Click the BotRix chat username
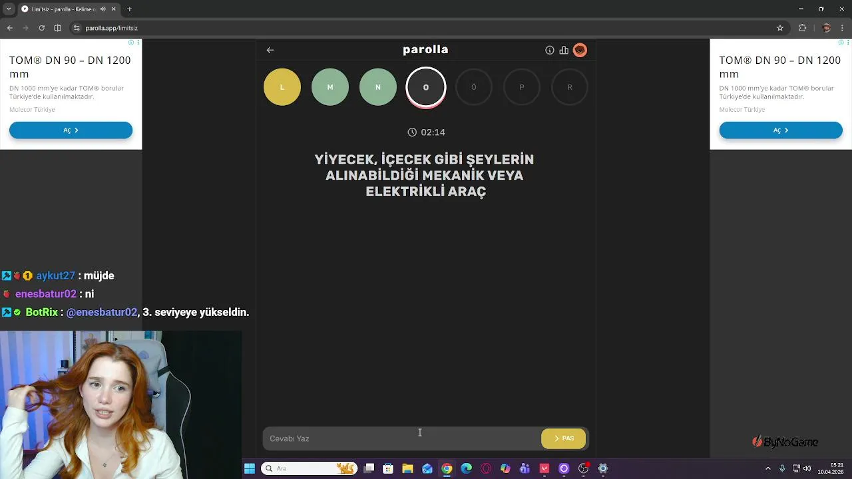Screen dimensions: 852x479 coord(42,312)
